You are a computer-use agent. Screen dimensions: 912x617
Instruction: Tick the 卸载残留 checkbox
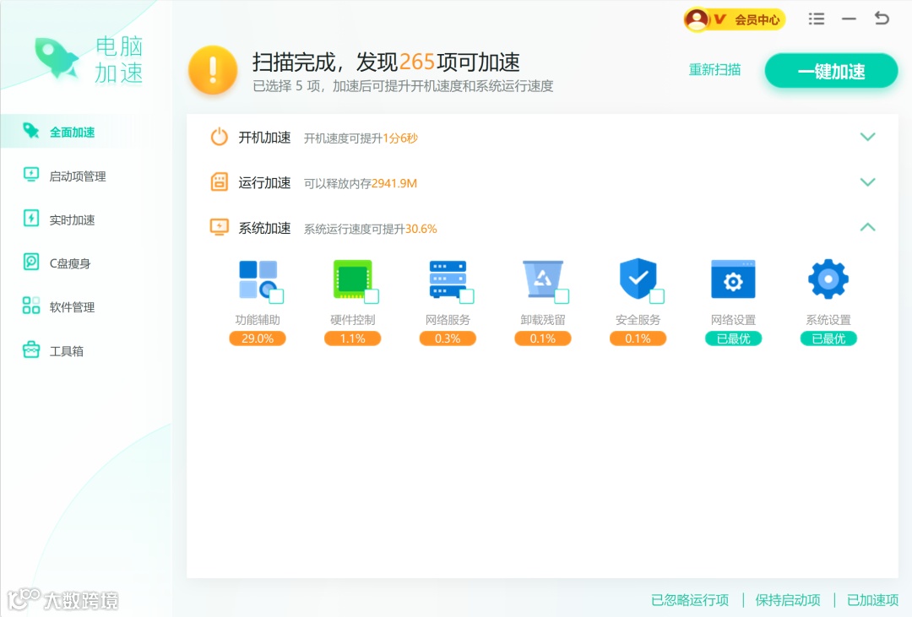(x=562, y=296)
